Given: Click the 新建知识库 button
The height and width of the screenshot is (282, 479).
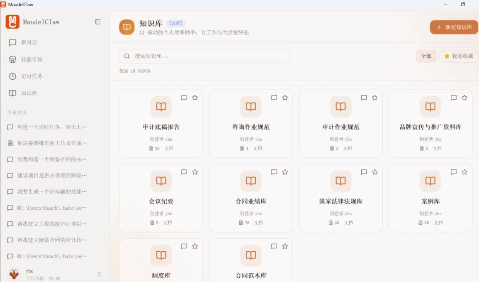Looking at the screenshot, I should pyautogui.click(x=454, y=27).
